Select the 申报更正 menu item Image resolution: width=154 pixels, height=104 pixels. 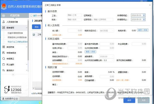[x=10, y=59]
